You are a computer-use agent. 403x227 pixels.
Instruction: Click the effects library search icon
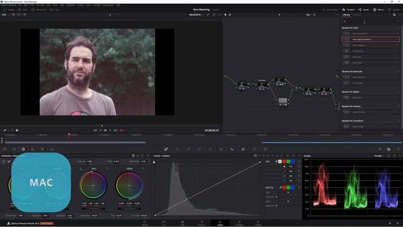tap(394, 15)
